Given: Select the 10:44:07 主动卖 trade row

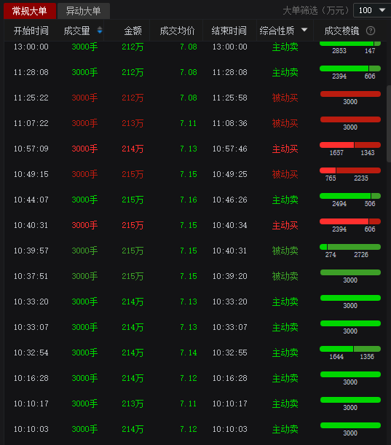Looking at the screenshot, I should click(195, 200).
